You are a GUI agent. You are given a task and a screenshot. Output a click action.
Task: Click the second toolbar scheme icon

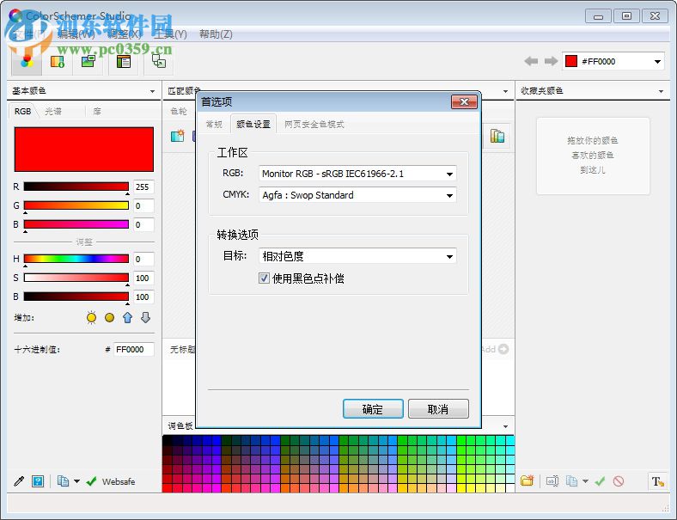[58, 62]
